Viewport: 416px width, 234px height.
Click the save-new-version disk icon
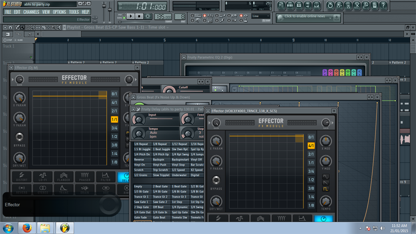pyautogui.click(x=339, y=5)
